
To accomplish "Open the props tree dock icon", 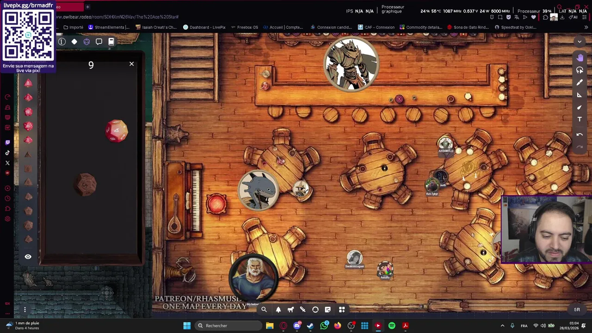I will [278, 309].
